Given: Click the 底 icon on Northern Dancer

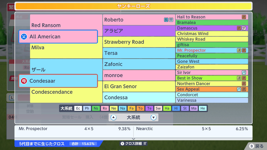Looking at the screenshot, I should pos(244,84).
